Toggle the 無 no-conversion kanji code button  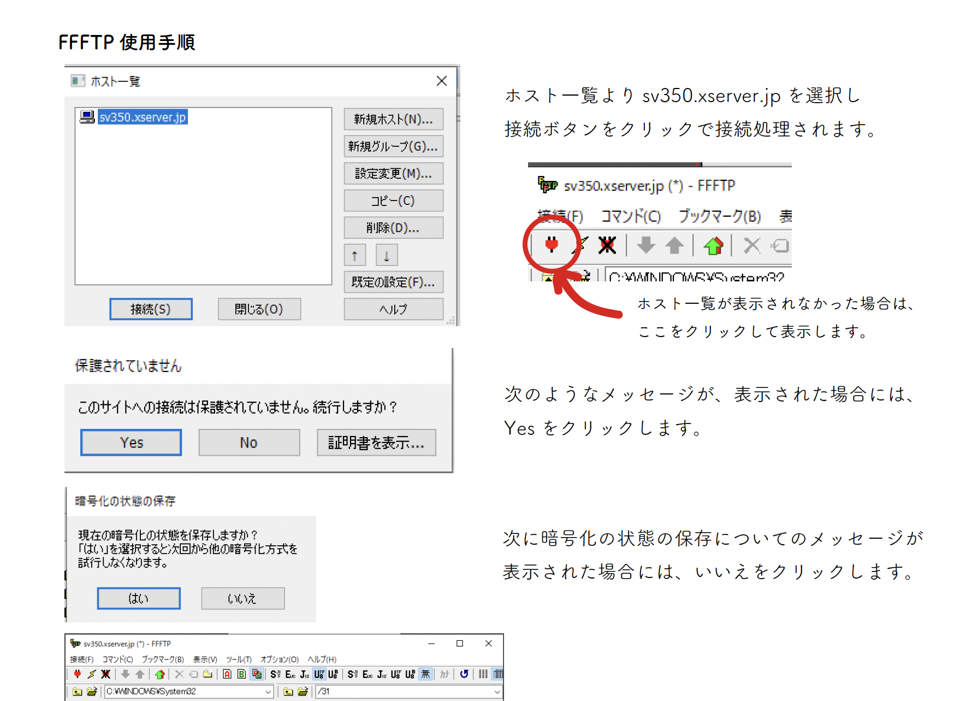click(425, 674)
